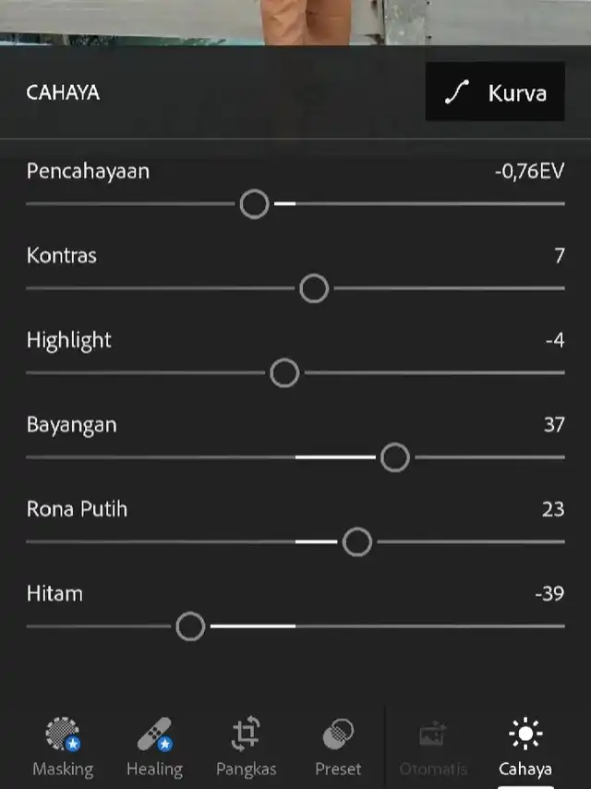Click the Bayangan slider knob
Image resolution: width=591 pixels, height=789 pixels.
[395, 457]
